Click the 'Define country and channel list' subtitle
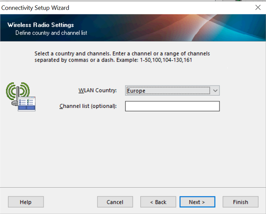This screenshot has height=214, width=266. coord(51,33)
